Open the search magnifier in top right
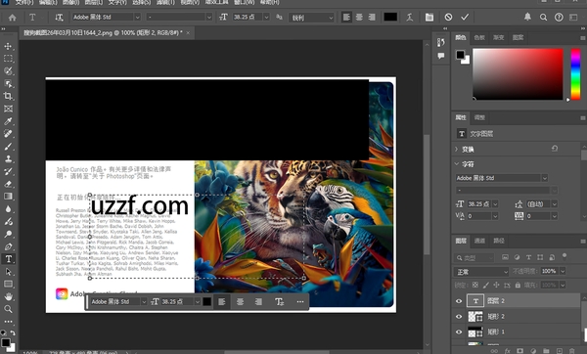 coord(543,18)
